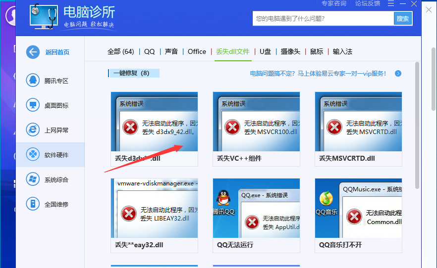Open the QQMusic.exe Common.dll error thumbnail

358,208
